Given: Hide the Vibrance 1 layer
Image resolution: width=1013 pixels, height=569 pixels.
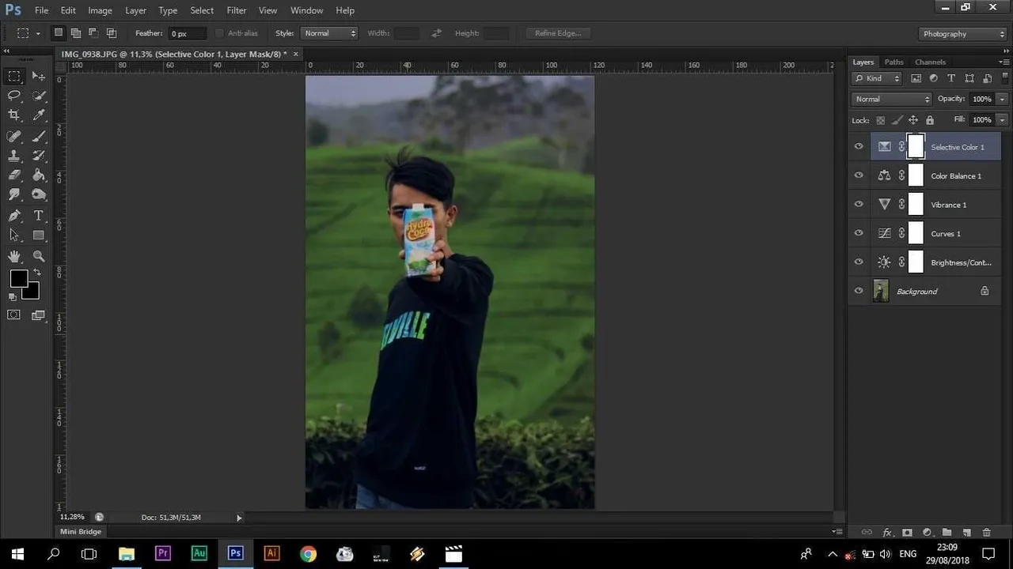Looking at the screenshot, I should click(x=859, y=205).
